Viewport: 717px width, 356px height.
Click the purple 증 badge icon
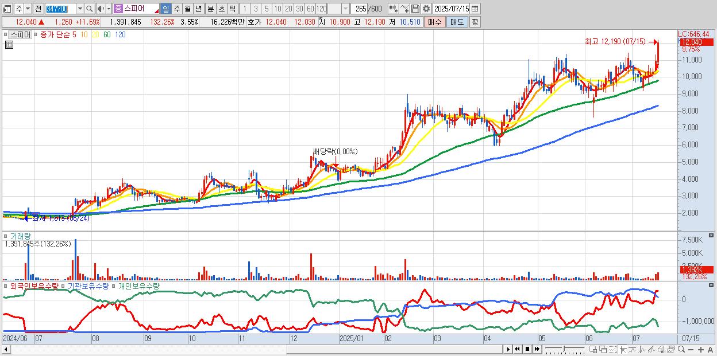(x=118, y=9)
